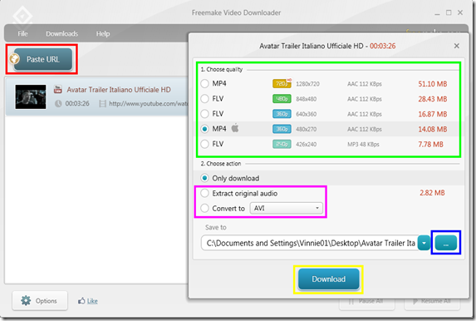Open the Downloads menu

coord(62,34)
